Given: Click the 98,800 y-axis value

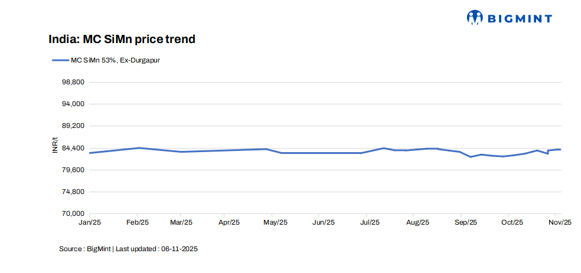Looking at the screenshot, I should 73,82.
